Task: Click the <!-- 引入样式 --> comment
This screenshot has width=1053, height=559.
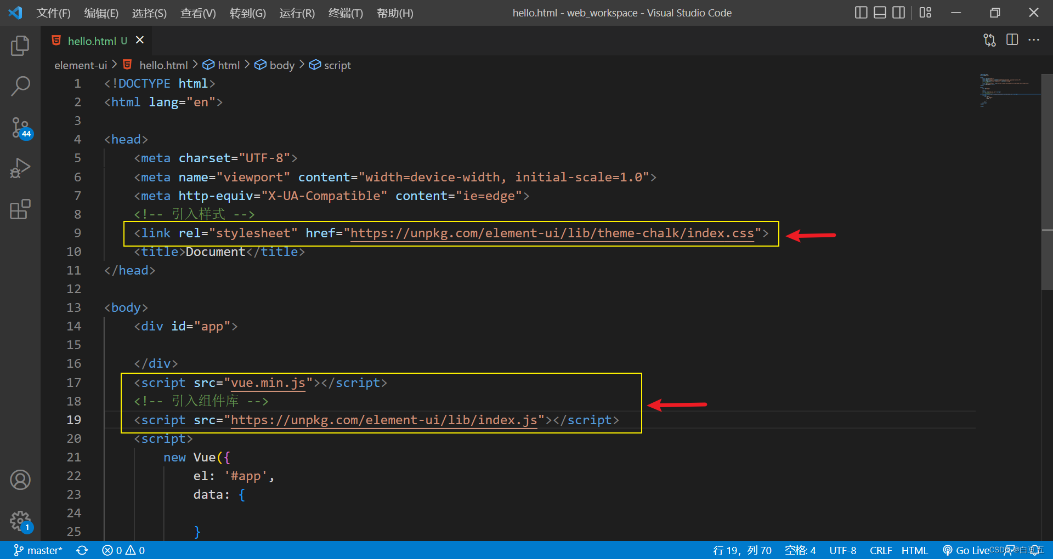Action: [194, 215]
